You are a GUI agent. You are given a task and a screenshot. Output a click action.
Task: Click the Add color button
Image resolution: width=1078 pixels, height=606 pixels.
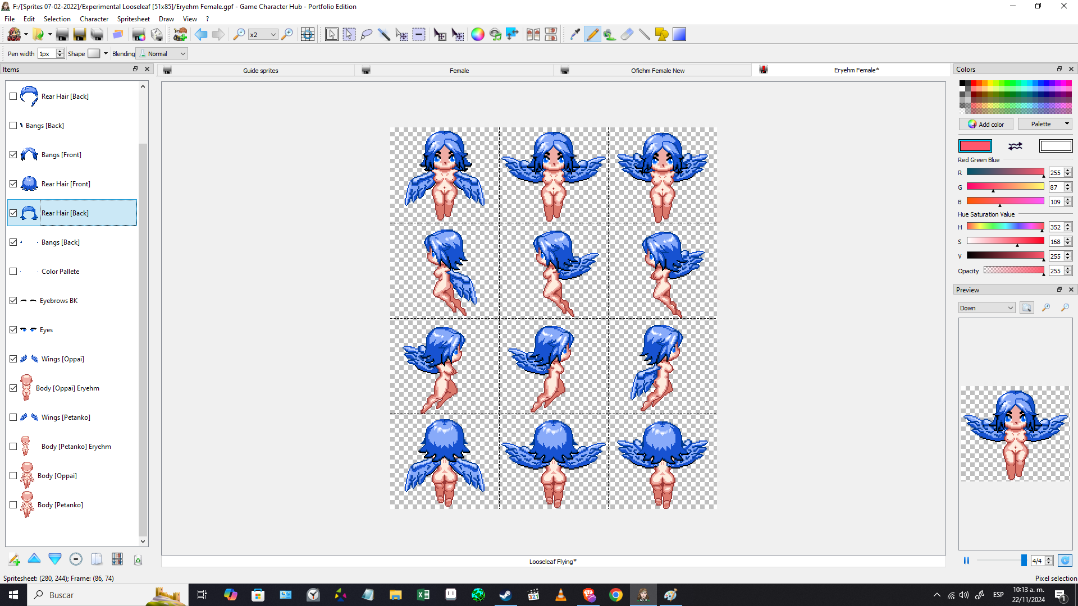(x=985, y=124)
